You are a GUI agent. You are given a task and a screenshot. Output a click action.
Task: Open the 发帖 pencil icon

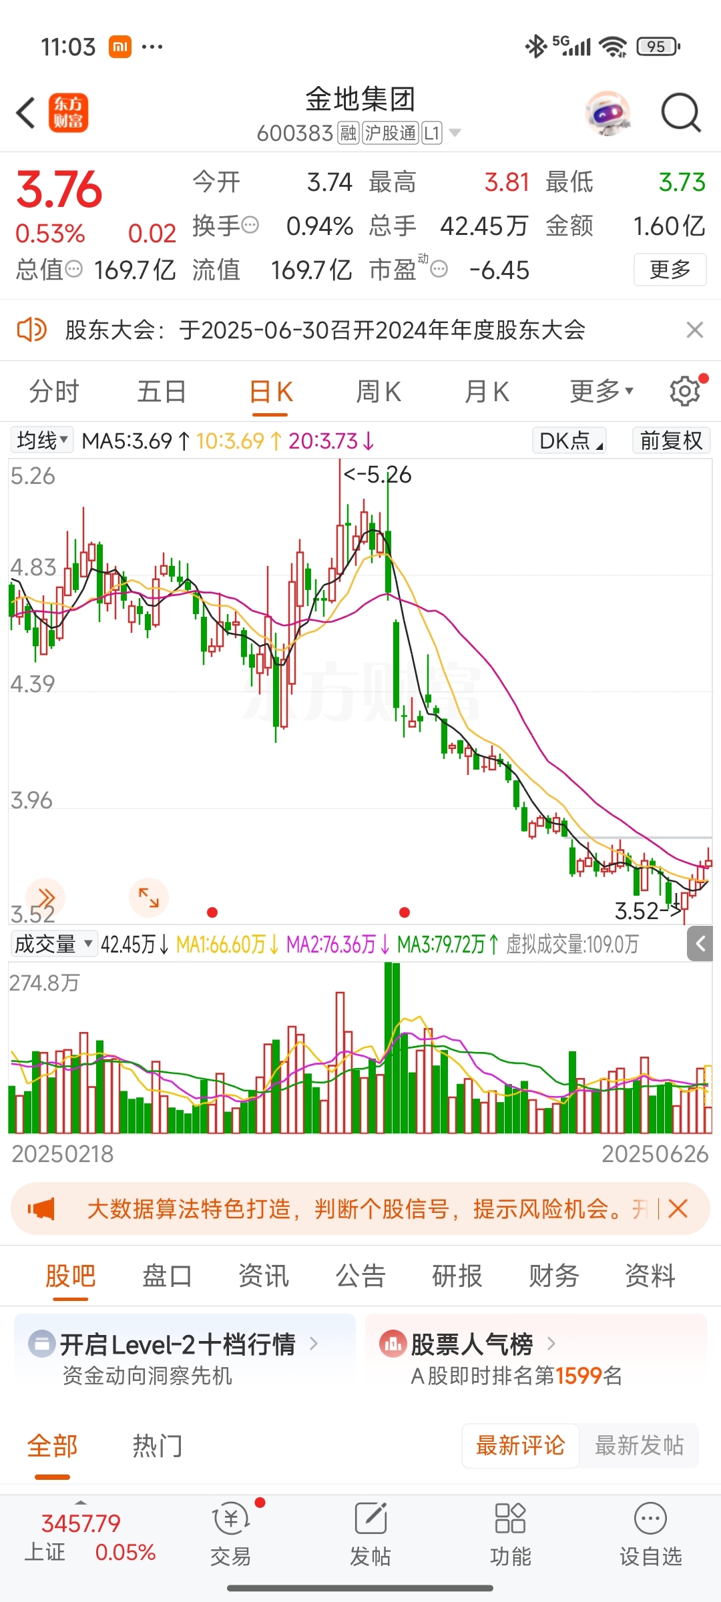point(371,1519)
